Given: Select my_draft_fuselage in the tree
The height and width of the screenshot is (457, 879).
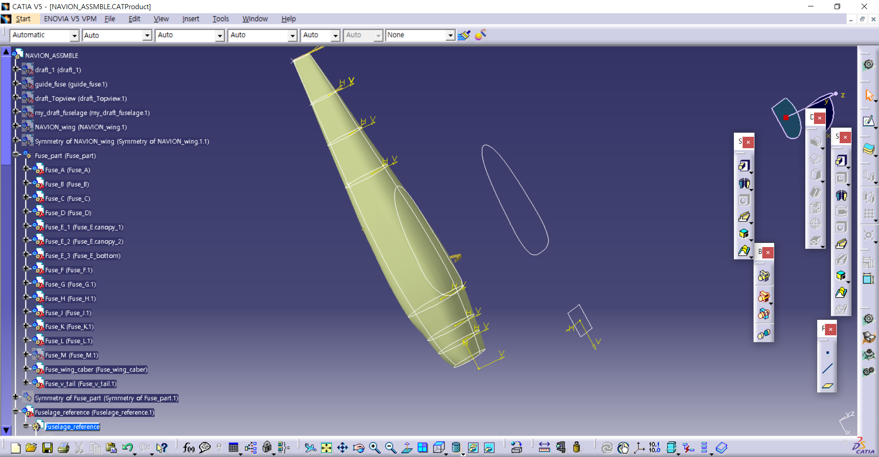Looking at the screenshot, I should tap(92, 113).
